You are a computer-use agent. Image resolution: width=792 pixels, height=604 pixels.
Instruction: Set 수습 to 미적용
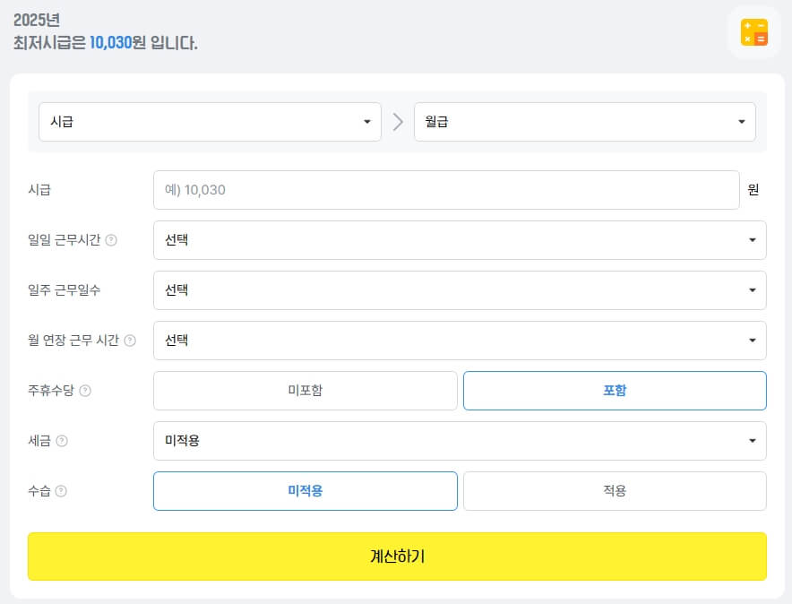pyautogui.click(x=305, y=491)
